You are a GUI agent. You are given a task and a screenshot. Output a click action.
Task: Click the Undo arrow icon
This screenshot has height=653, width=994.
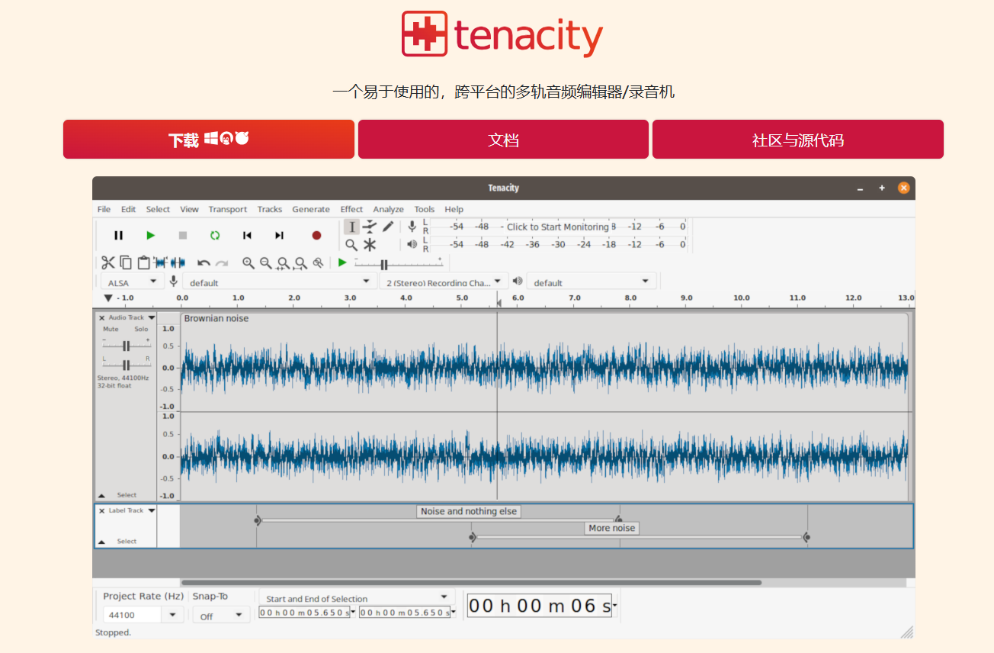(204, 263)
